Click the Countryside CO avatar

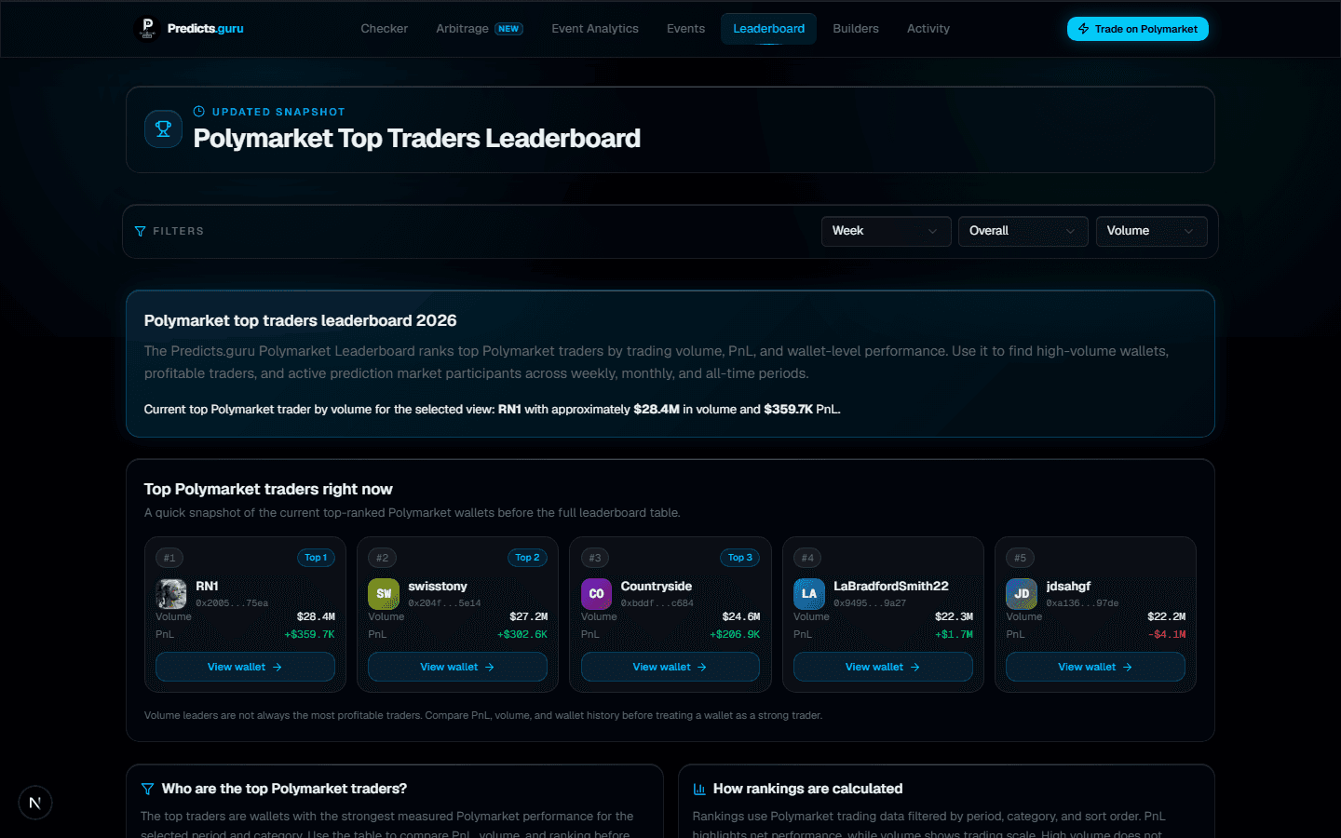point(597,594)
